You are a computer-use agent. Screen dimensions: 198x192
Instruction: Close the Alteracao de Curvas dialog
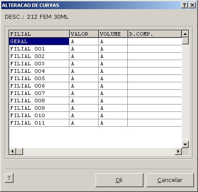(x=192, y=5)
